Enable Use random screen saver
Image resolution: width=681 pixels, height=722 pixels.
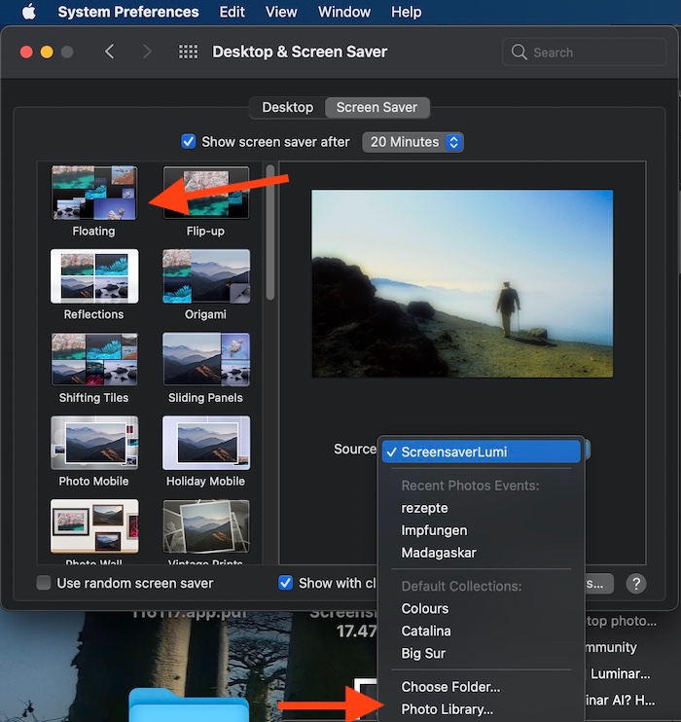coord(44,583)
